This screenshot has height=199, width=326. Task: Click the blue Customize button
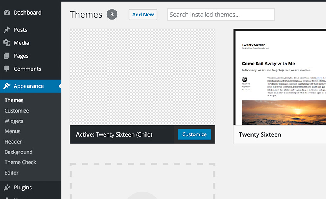[x=194, y=134]
